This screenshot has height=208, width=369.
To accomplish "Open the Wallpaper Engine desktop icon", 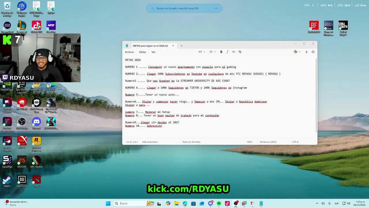I will point(22,9).
